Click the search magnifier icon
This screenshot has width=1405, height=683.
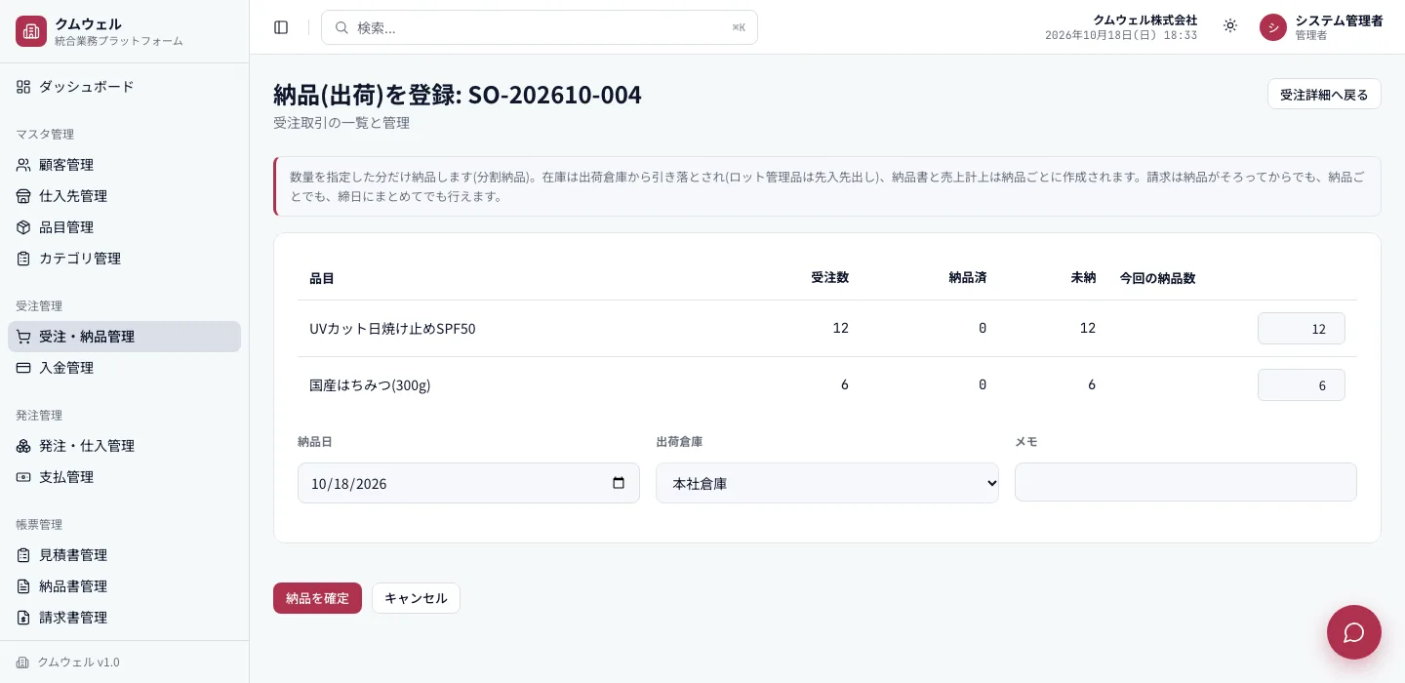(341, 27)
